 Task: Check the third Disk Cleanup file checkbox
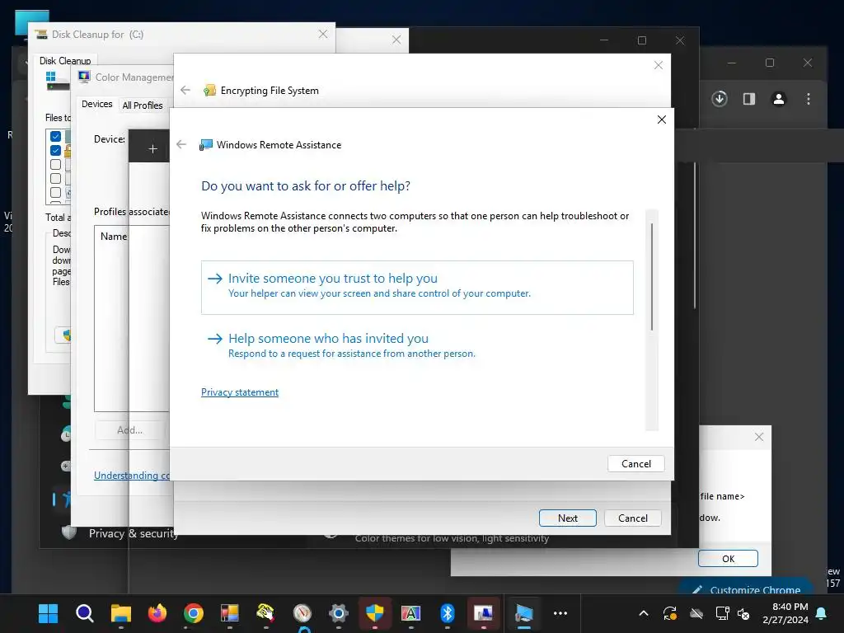[x=55, y=164]
